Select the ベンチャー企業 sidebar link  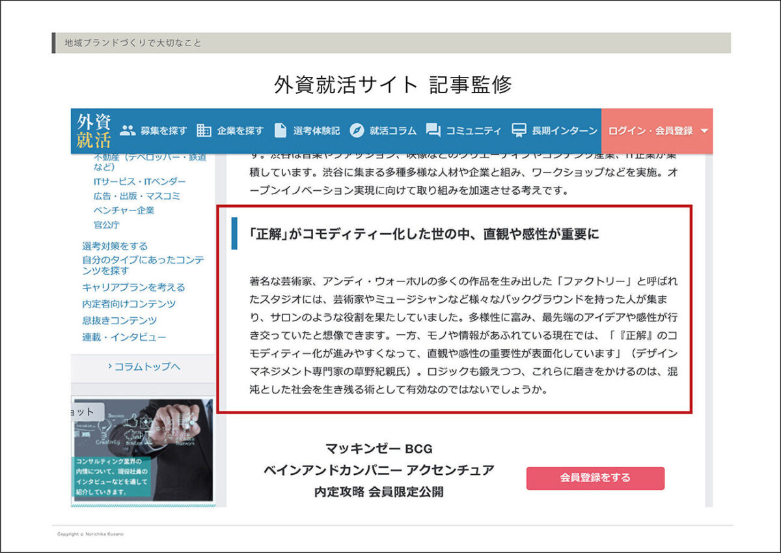coord(124,210)
